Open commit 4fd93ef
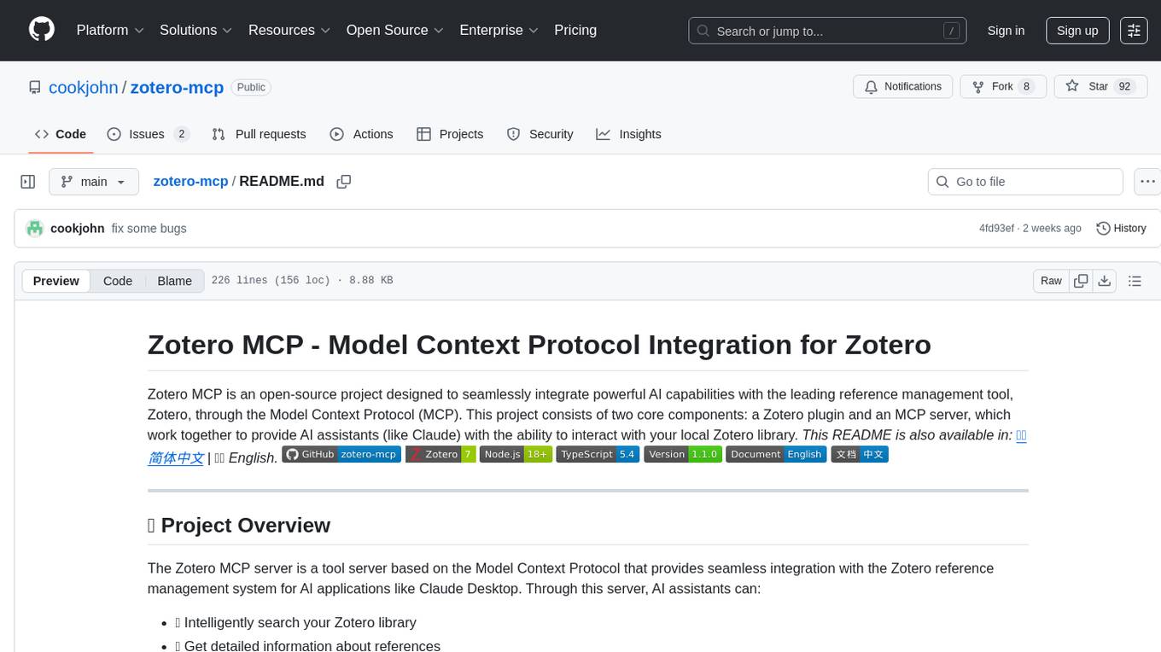Image resolution: width=1161 pixels, height=652 pixels. click(x=996, y=228)
